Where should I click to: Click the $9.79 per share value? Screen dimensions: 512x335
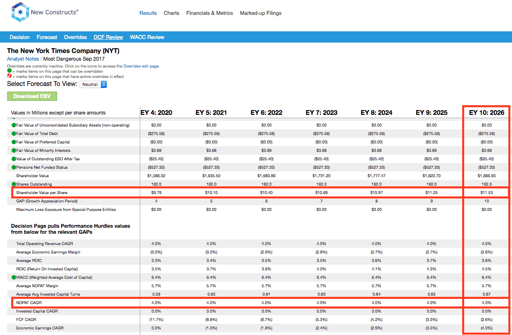[x=156, y=193]
